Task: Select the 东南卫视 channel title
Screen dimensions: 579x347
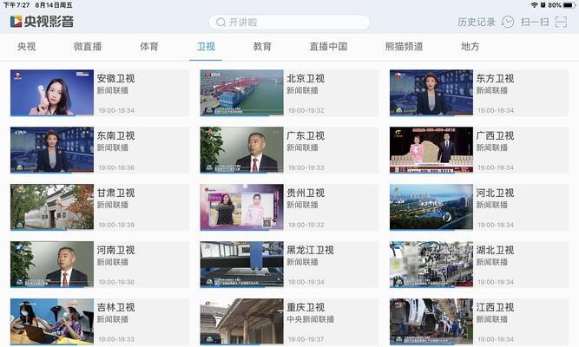Action: point(116,136)
